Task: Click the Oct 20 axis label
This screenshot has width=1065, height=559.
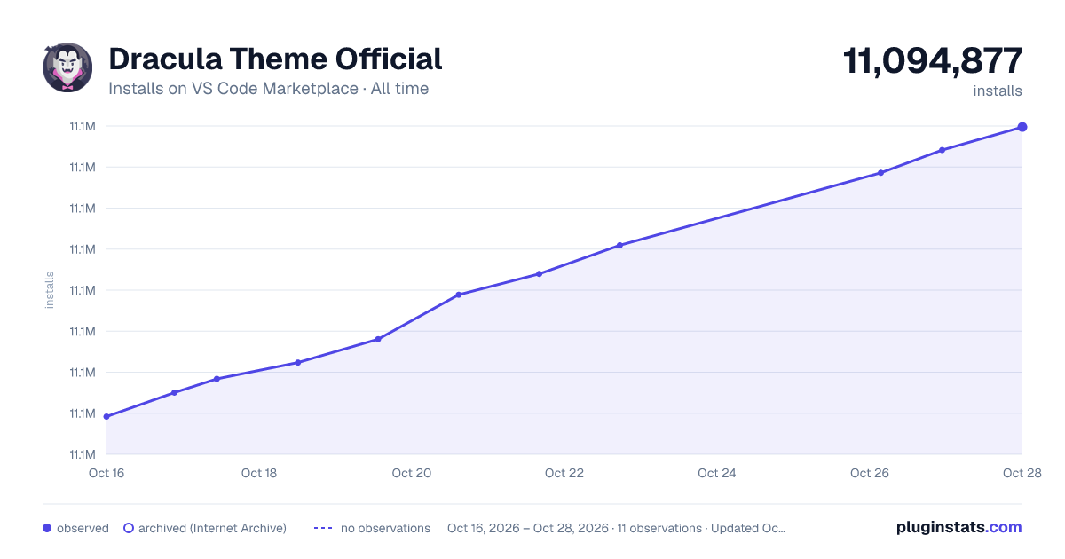Action: pyautogui.click(x=412, y=473)
